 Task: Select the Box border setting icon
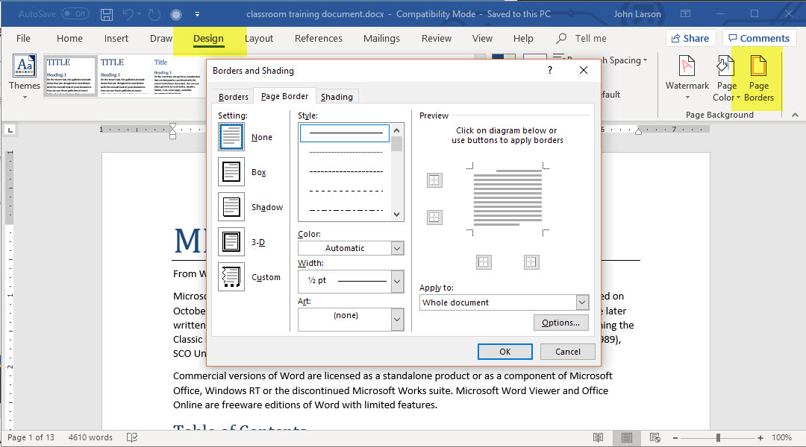coord(231,172)
